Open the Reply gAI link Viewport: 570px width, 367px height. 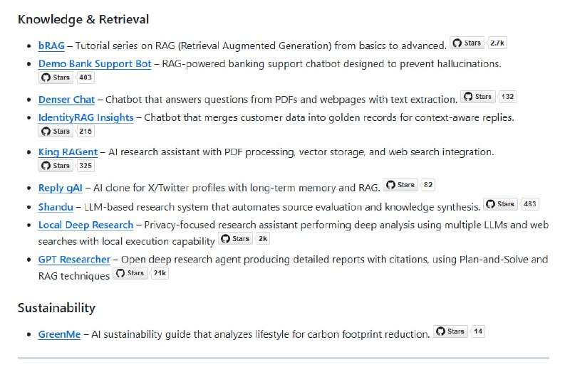pyautogui.click(x=61, y=188)
